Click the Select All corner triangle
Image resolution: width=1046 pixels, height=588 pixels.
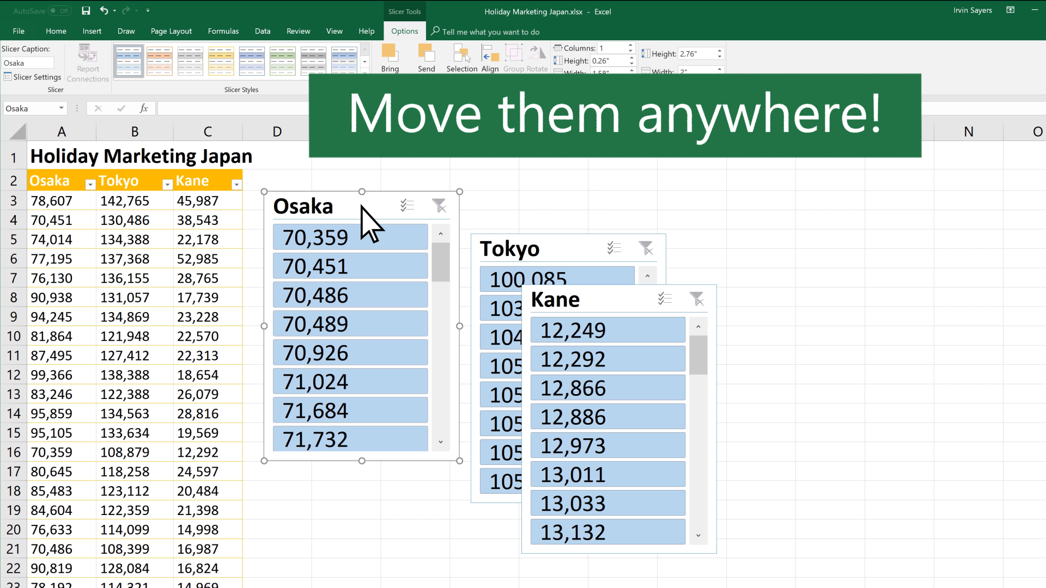click(17, 131)
